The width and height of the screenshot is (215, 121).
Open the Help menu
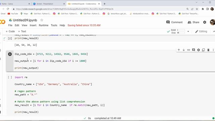(62, 25)
